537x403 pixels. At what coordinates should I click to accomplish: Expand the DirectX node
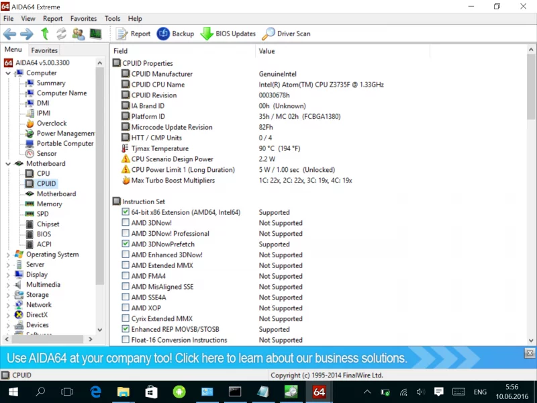tap(8, 315)
